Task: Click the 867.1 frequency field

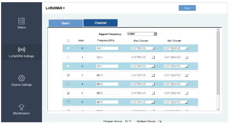Action: pos(107,75)
